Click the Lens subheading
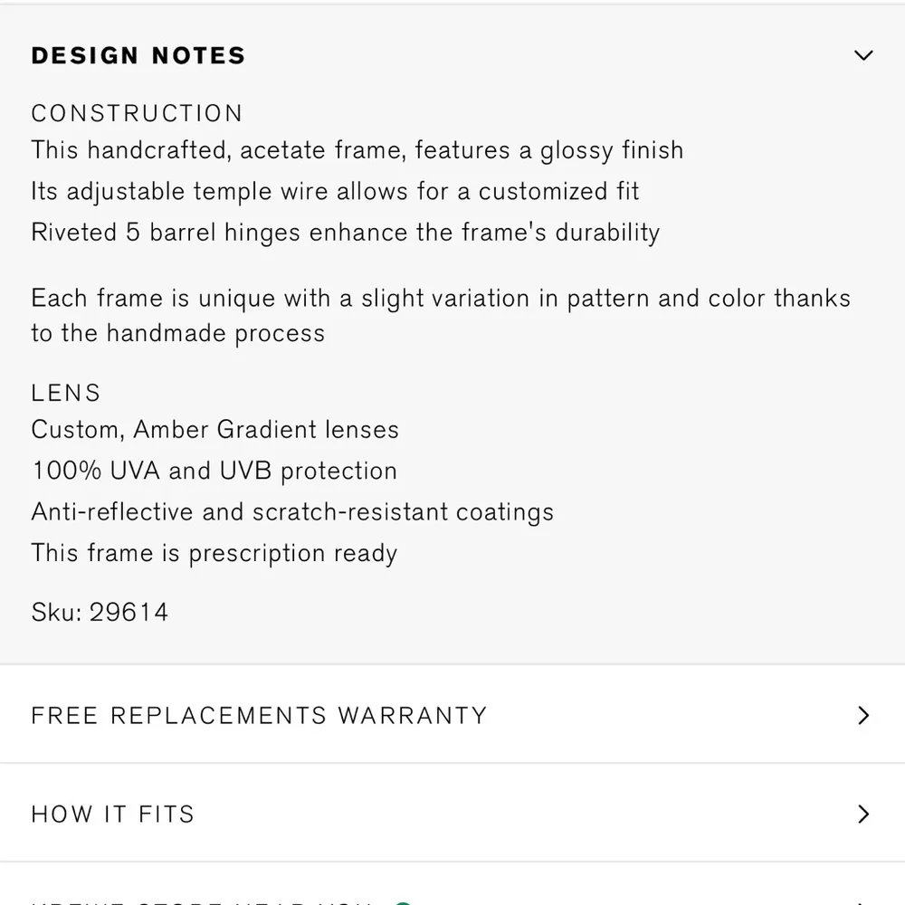905x905 pixels. 66,394
